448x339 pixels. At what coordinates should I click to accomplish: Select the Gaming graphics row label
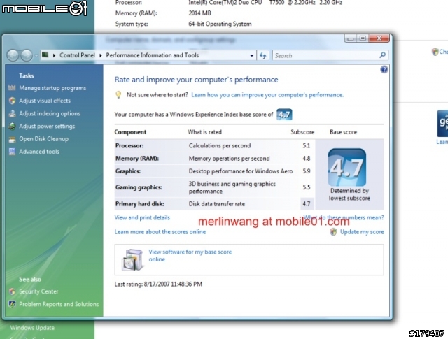coord(139,187)
